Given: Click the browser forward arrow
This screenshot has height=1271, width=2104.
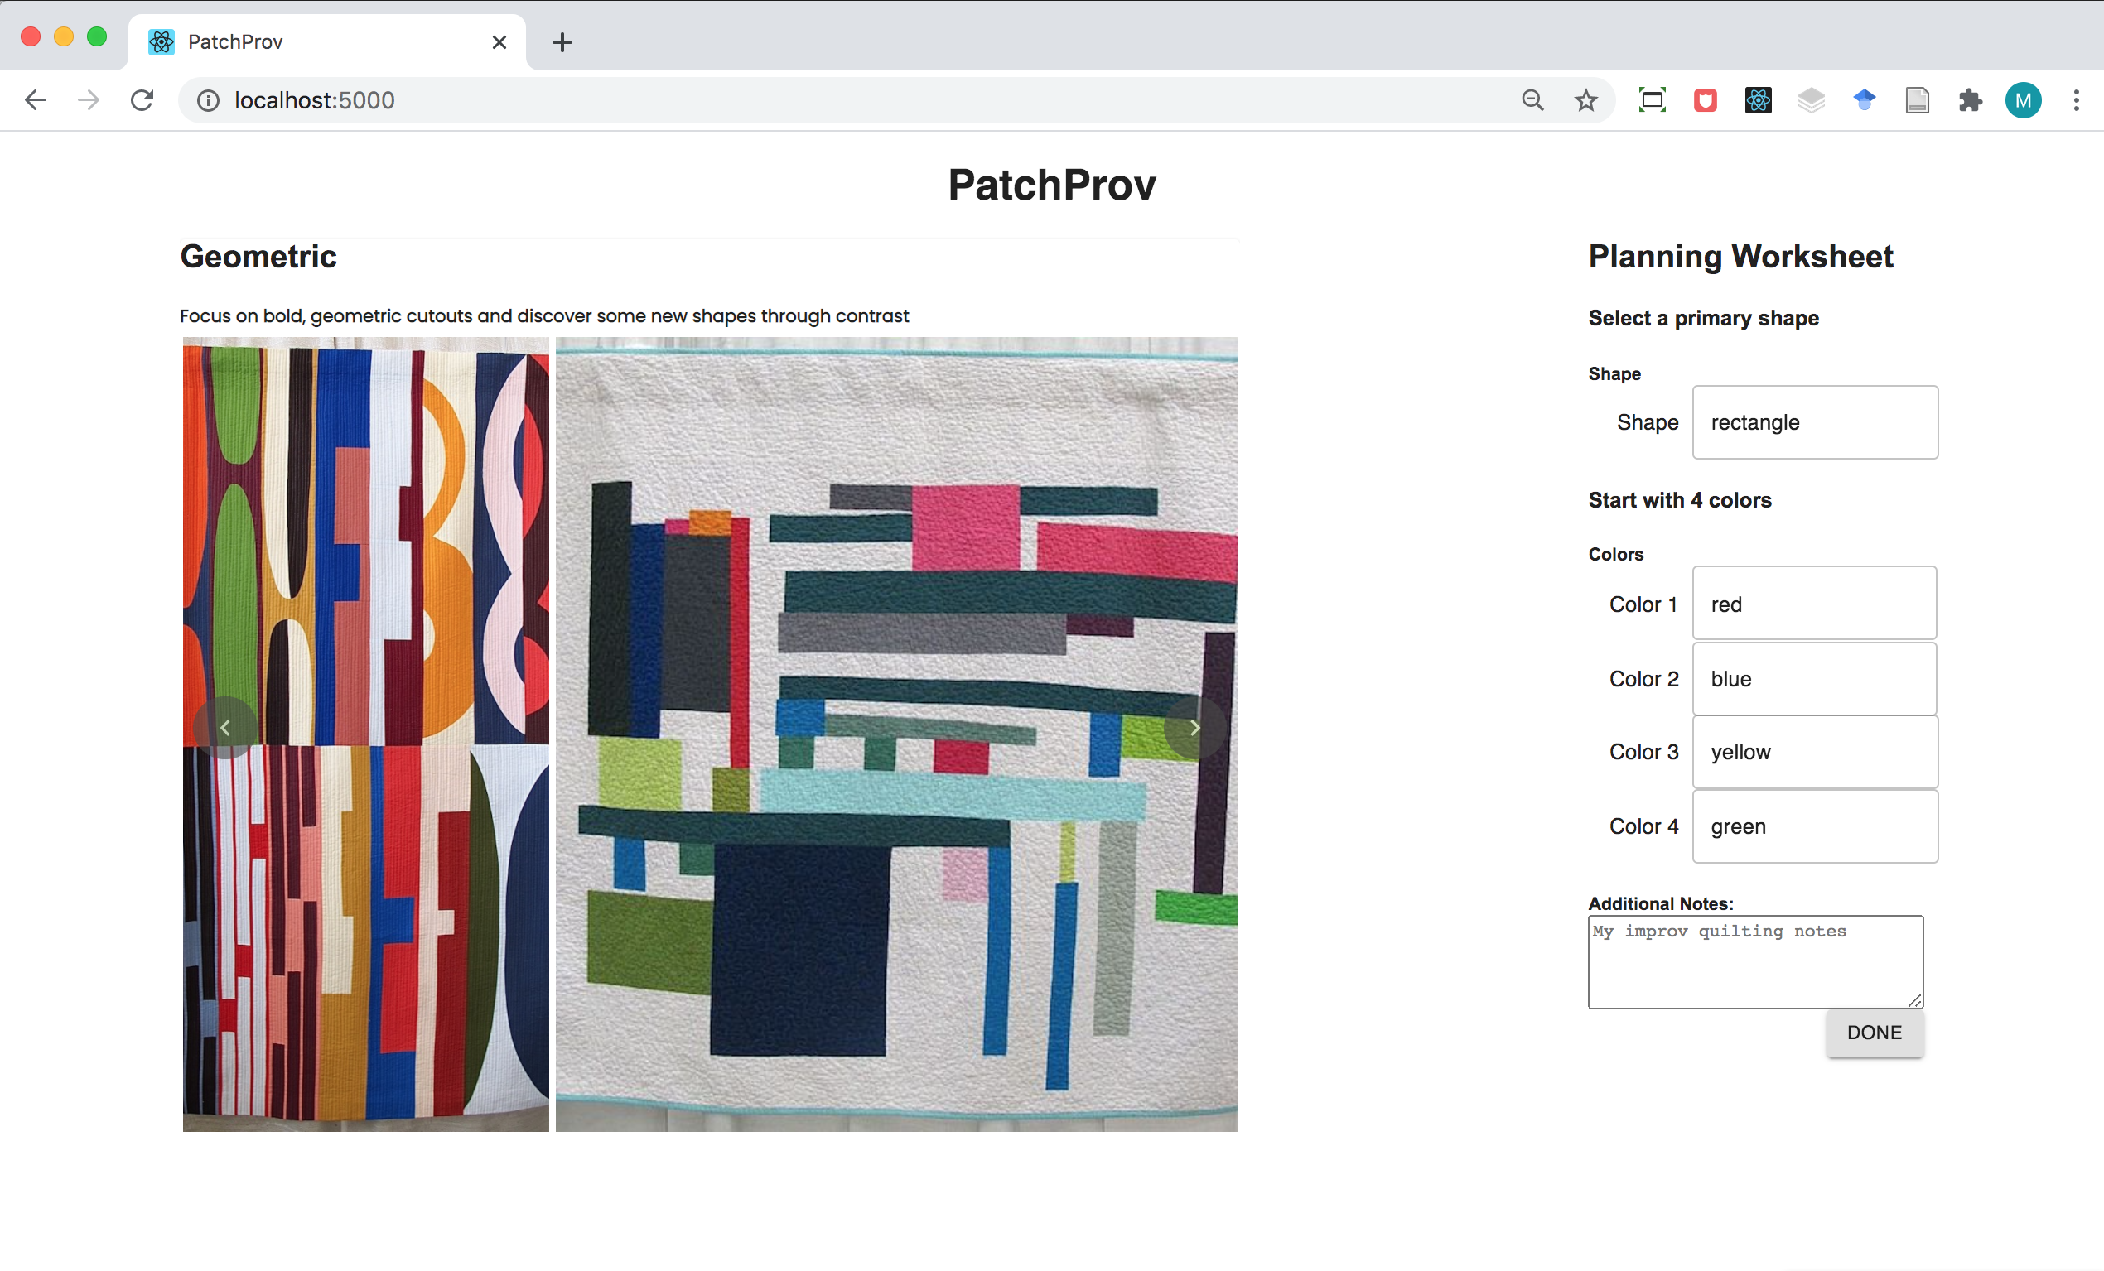Looking at the screenshot, I should pos(88,100).
